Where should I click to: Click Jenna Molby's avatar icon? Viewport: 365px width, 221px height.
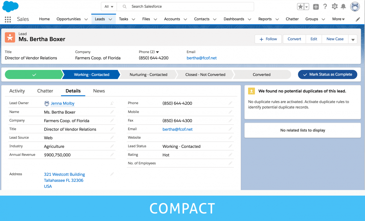pyautogui.click(x=47, y=103)
